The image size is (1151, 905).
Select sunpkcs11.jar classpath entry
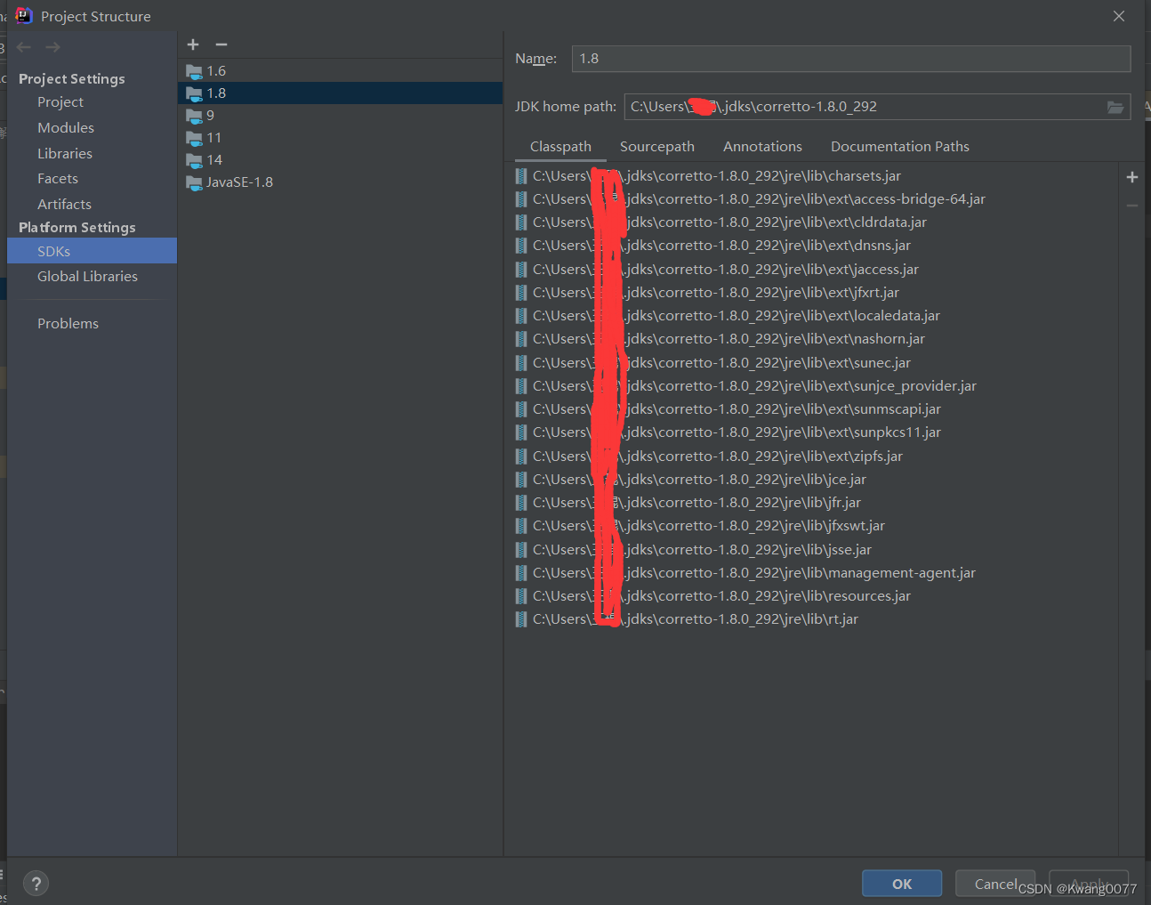816,432
